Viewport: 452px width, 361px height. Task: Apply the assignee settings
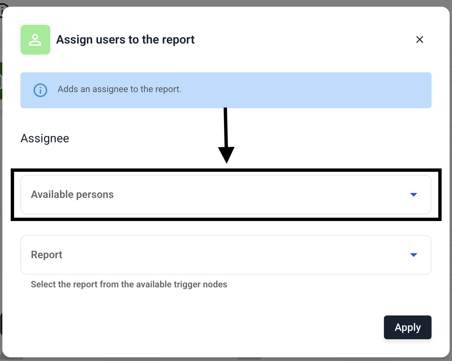tap(407, 327)
